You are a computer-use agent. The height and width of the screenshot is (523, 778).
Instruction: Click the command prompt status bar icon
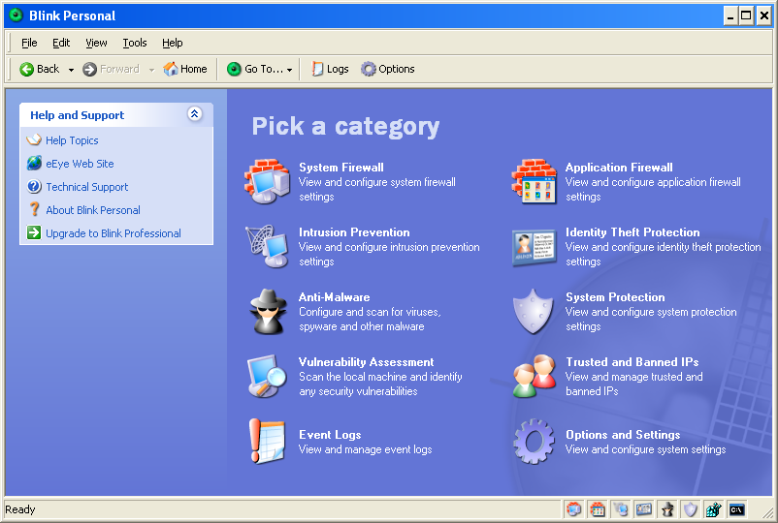point(737,509)
